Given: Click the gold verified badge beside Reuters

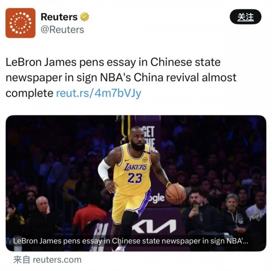Looking at the screenshot, I should point(85,17).
